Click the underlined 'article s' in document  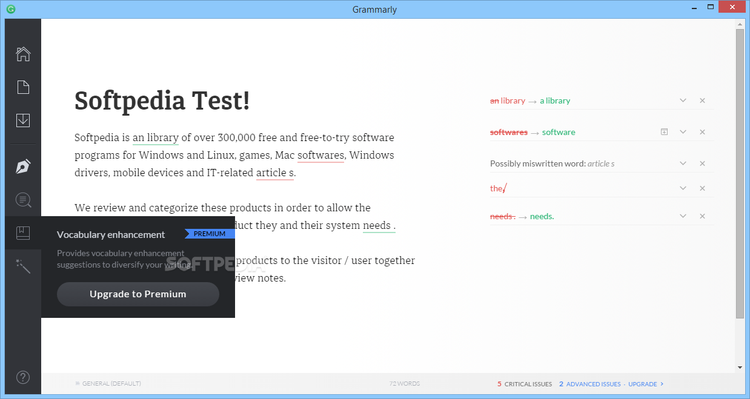tap(275, 173)
